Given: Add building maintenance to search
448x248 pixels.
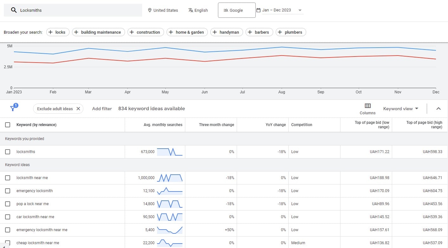Looking at the screenshot, I should tap(98, 32).
